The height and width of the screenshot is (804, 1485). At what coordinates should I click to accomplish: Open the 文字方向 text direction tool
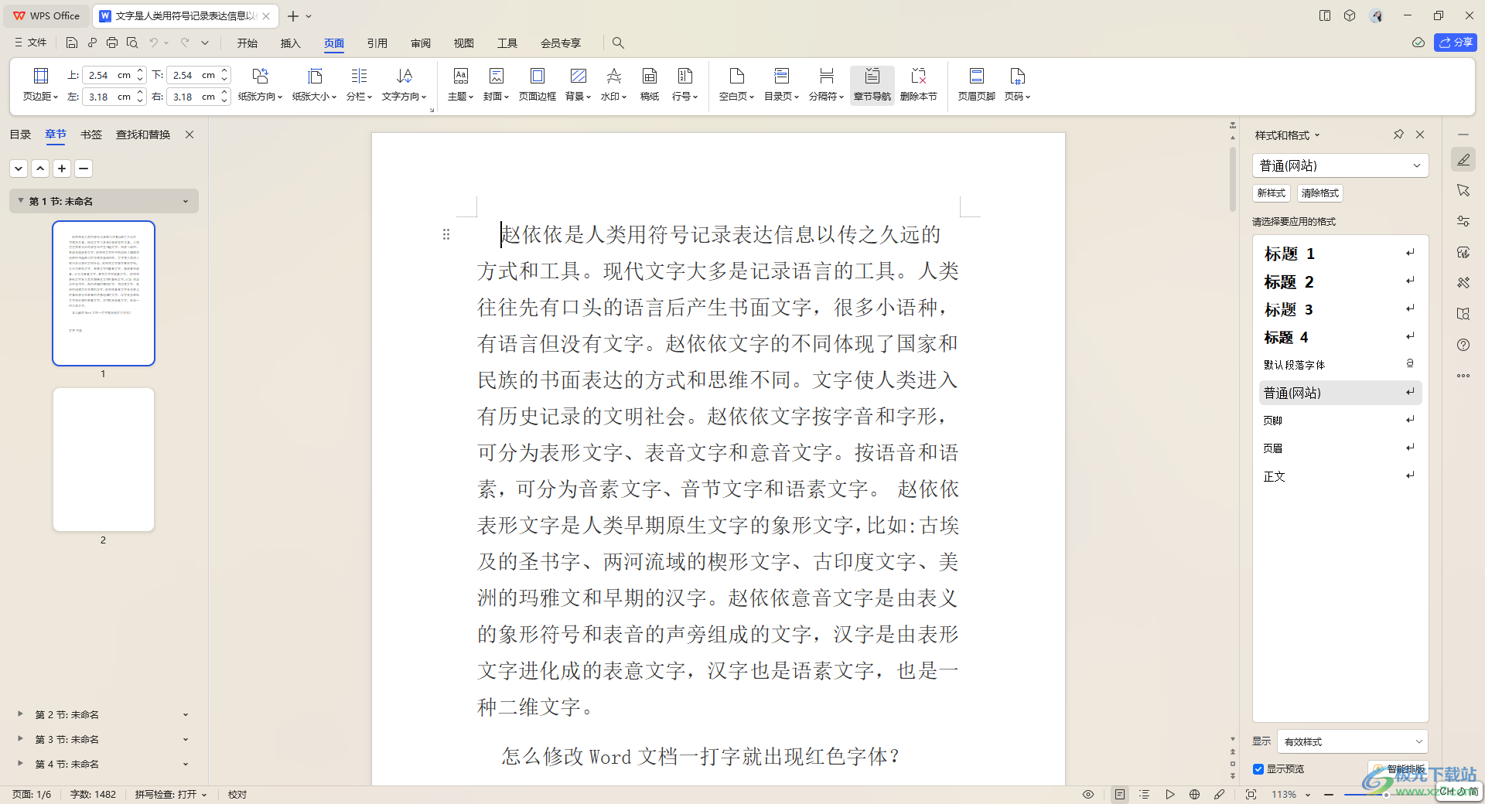[x=404, y=84]
